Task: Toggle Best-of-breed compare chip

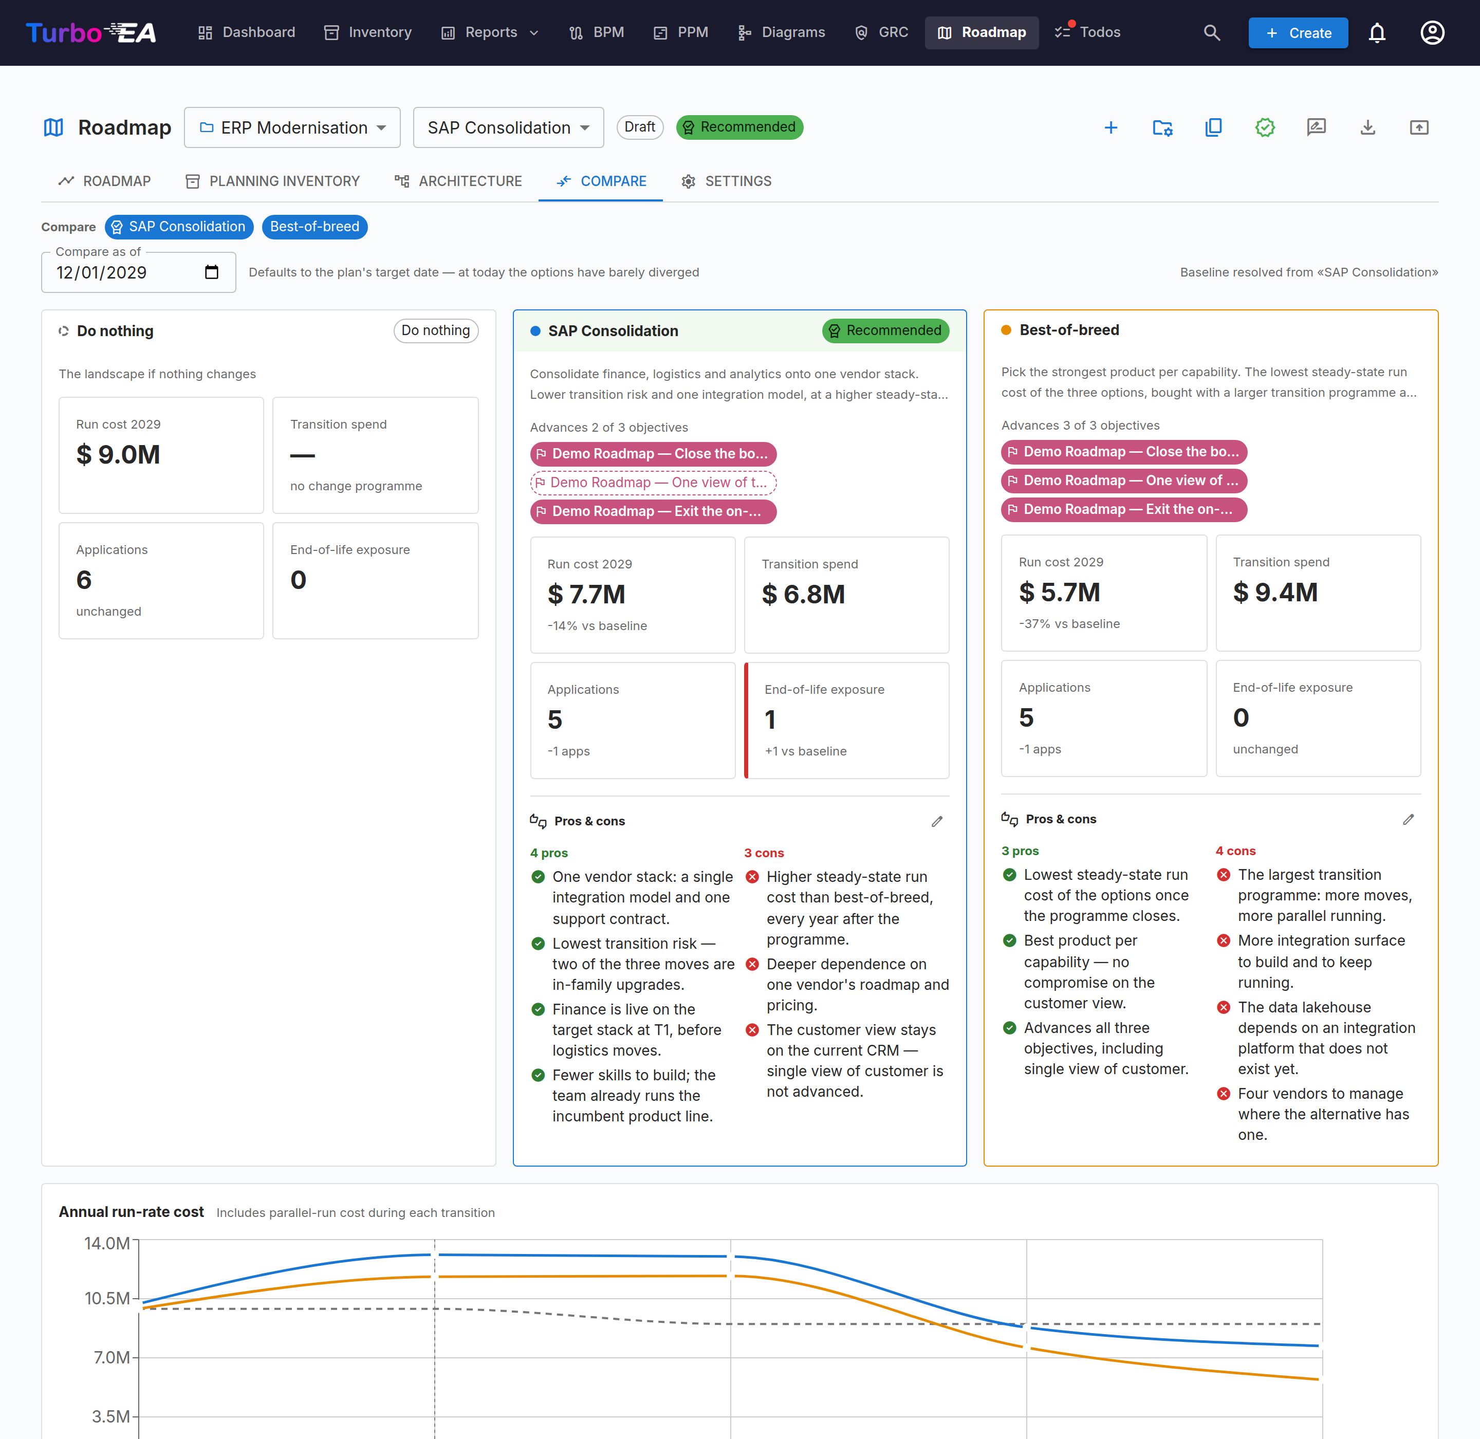Action: [314, 227]
